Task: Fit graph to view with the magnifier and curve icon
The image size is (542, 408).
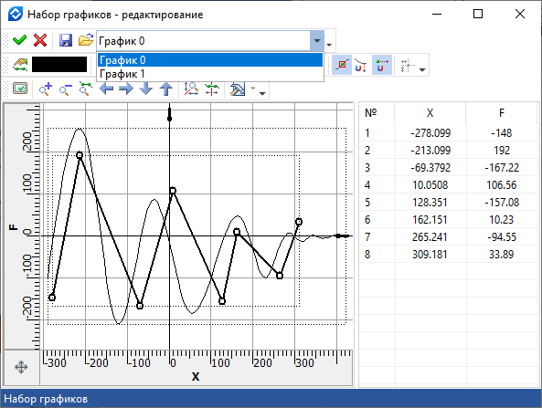Action: pyautogui.click(x=85, y=89)
